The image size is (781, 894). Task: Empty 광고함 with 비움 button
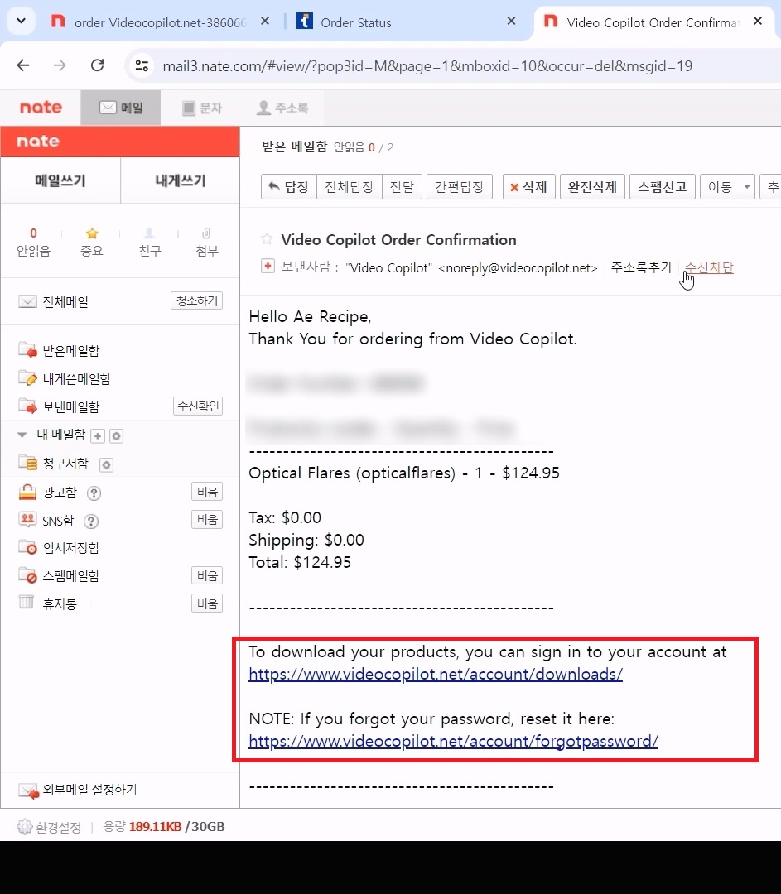point(206,492)
